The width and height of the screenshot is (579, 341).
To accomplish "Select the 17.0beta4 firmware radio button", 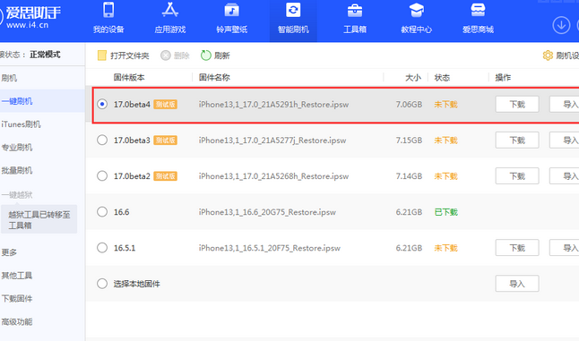I will [102, 105].
